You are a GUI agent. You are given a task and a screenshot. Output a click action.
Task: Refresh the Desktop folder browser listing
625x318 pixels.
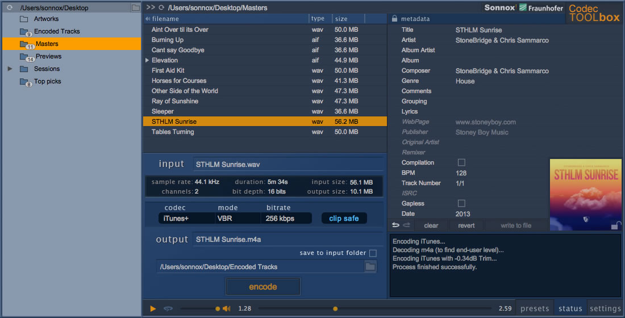coord(10,7)
